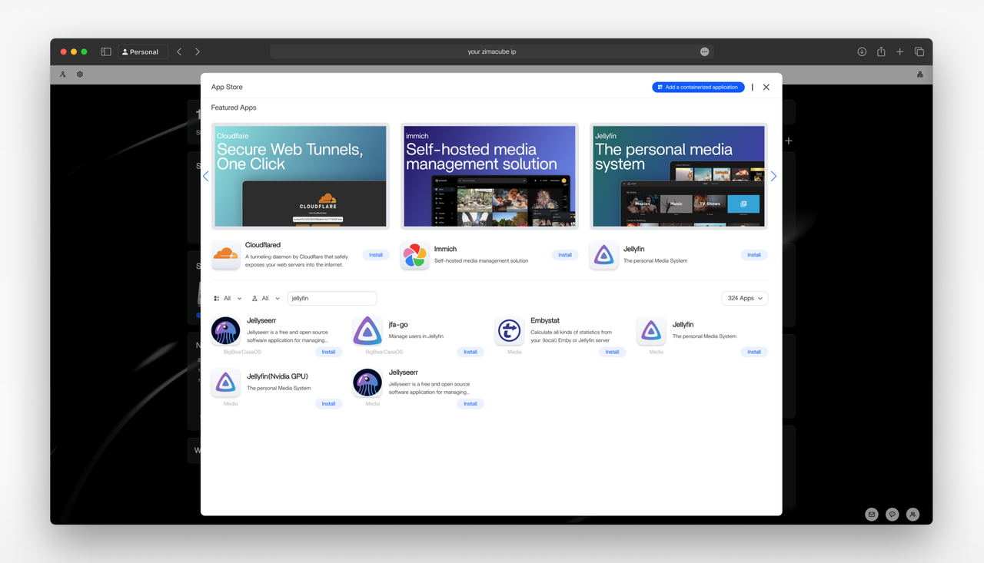Open the 324 Apps dropdown
This screenshot has width=984, height=563.
pos(744,298)
